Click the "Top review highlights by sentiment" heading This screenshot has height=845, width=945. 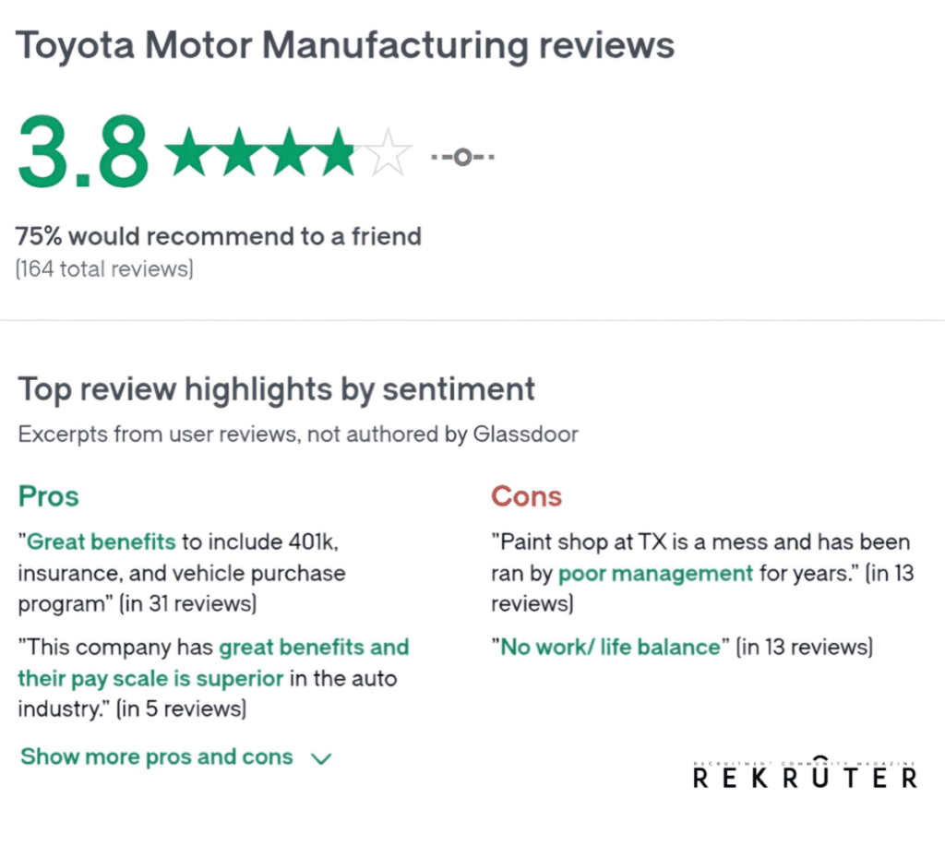(276, 389)
